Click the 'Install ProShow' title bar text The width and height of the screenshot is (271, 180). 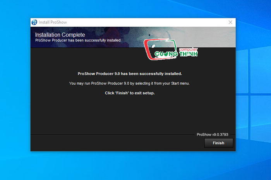(x=53, y=22)
